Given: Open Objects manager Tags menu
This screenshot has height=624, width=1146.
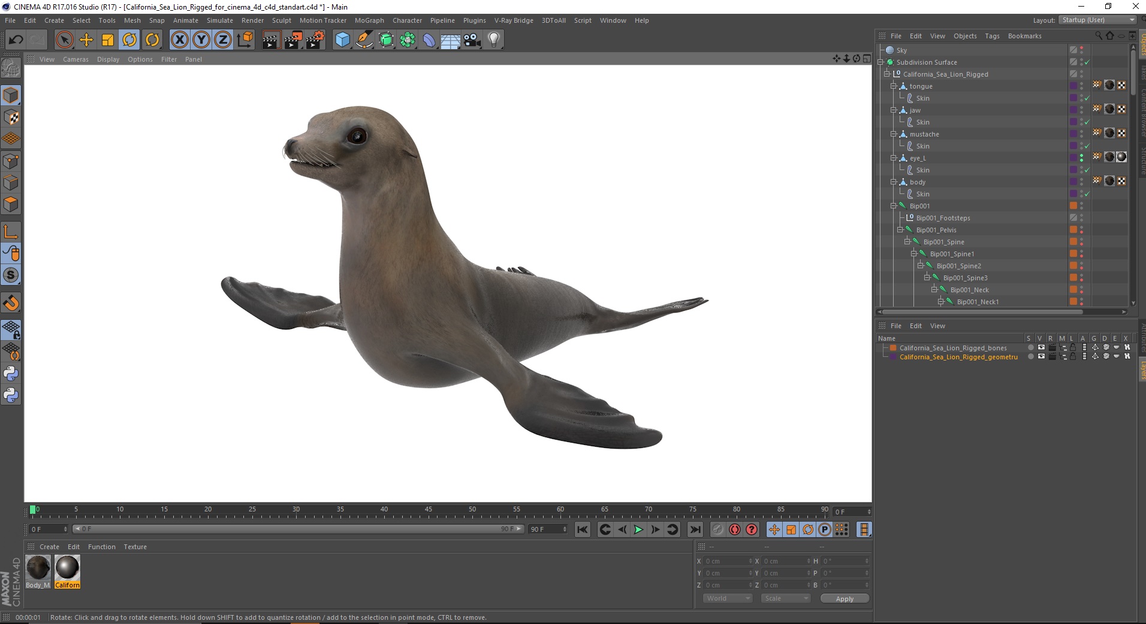Looking at the screenshot, I should (992, 36).
